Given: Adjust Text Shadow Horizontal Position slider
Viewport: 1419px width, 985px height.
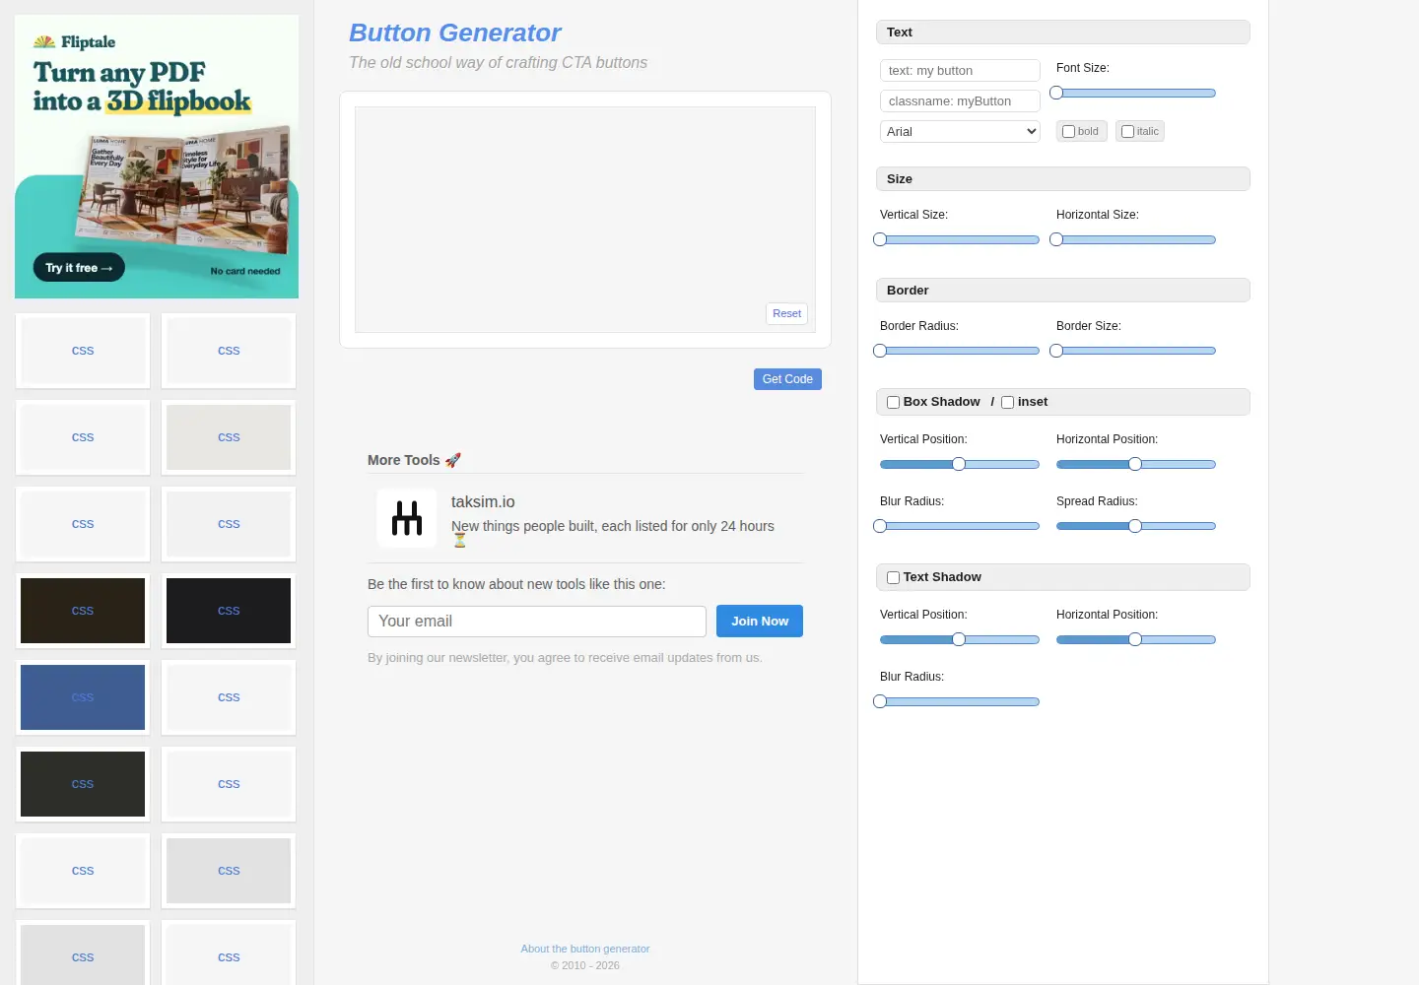Looking at the screenshot, I should pyautogui.click(x=1135, y=639).
